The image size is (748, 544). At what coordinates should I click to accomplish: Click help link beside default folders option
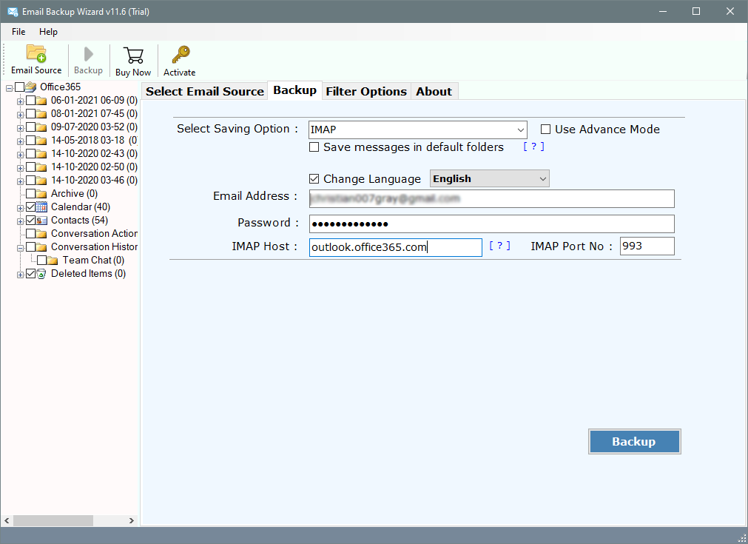pos(533,147)
